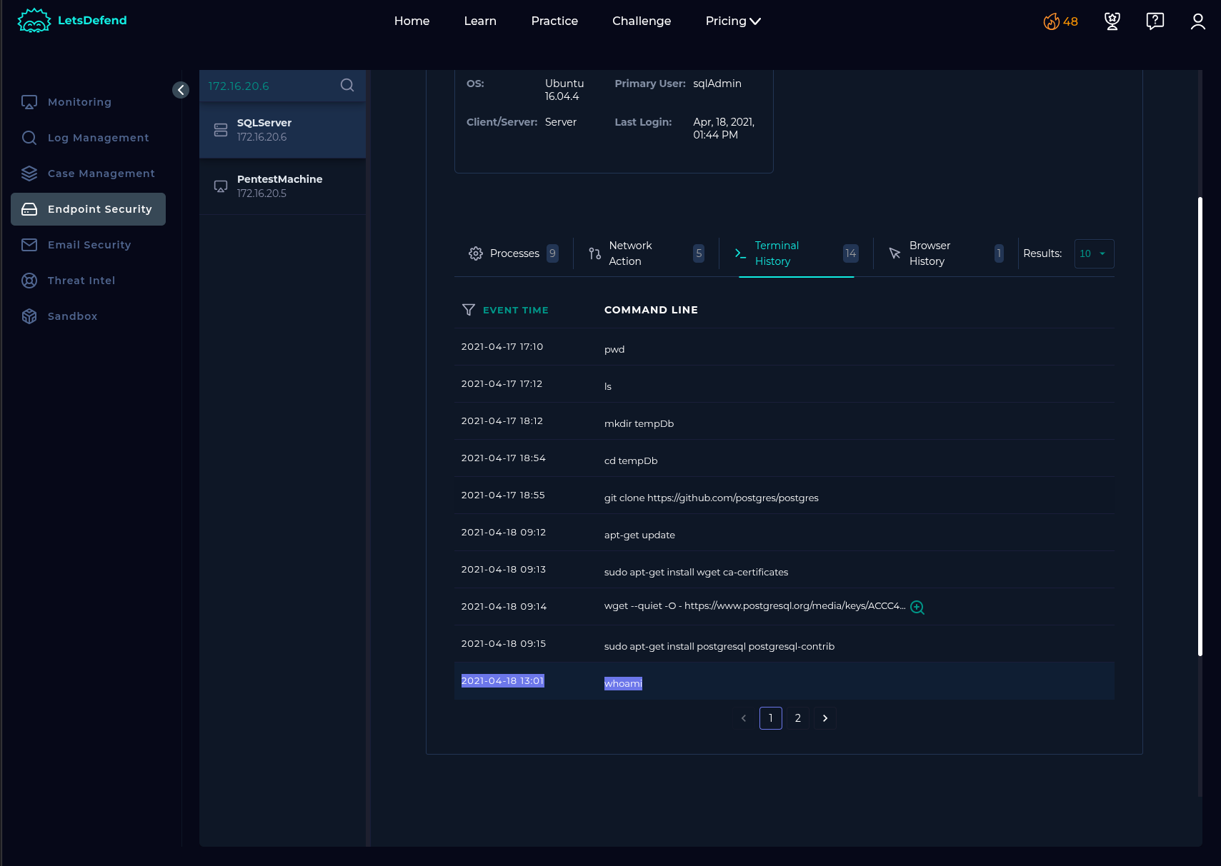Select the PentestMachine endpoint entry

[283, 186]
